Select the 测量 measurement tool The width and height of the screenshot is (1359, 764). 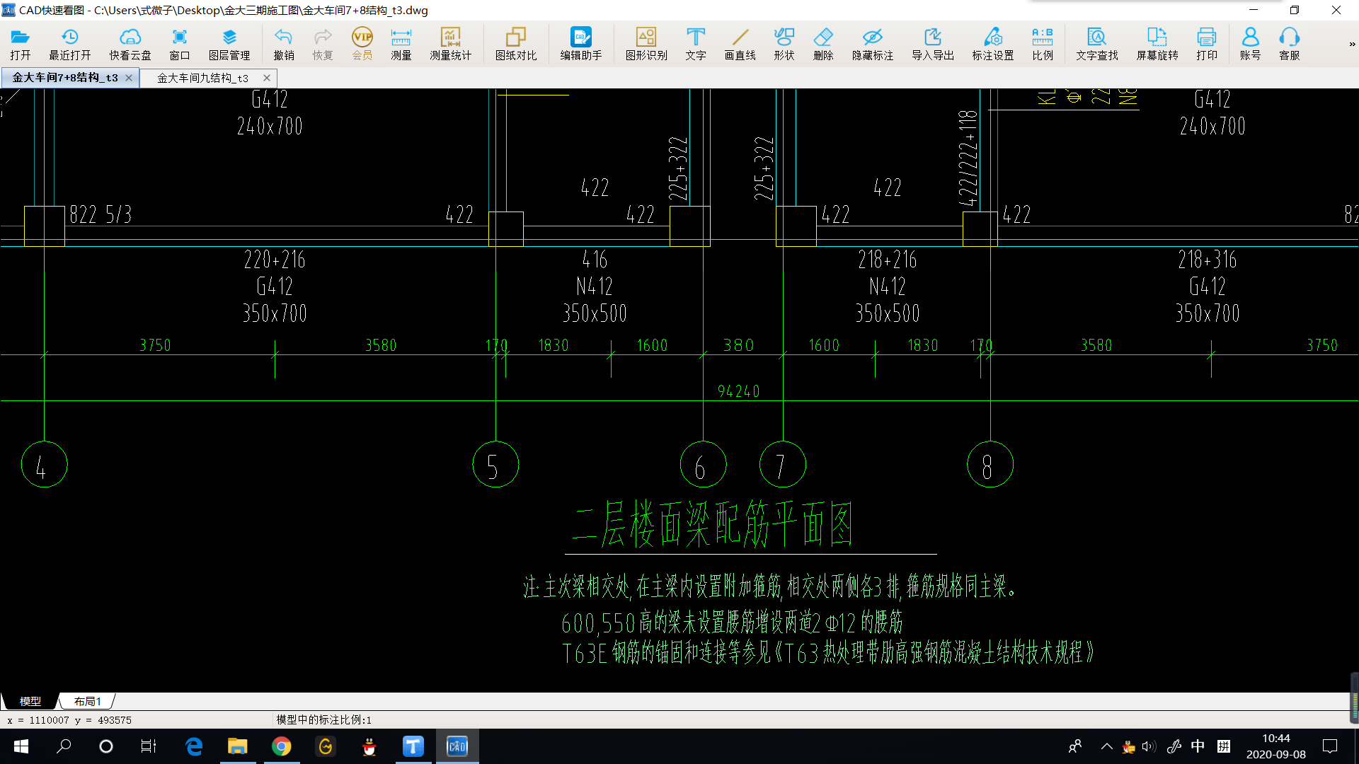[401, 42]
